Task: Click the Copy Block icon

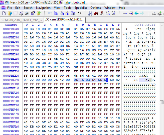Action: [56, 13]
